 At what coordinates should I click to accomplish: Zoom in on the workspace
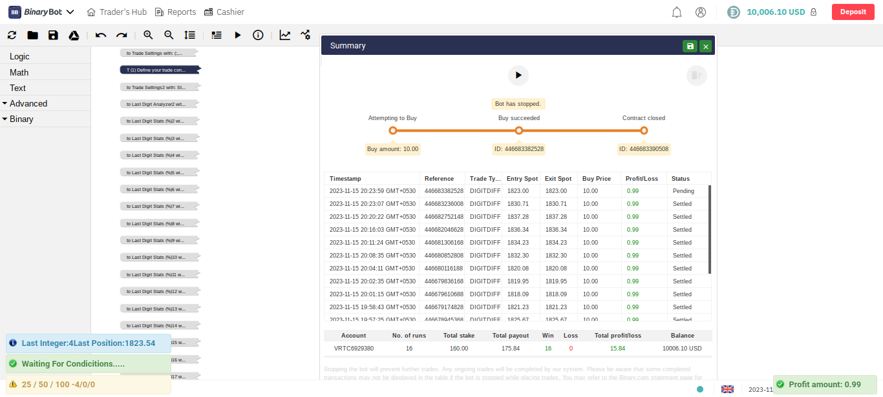point(148,36)
